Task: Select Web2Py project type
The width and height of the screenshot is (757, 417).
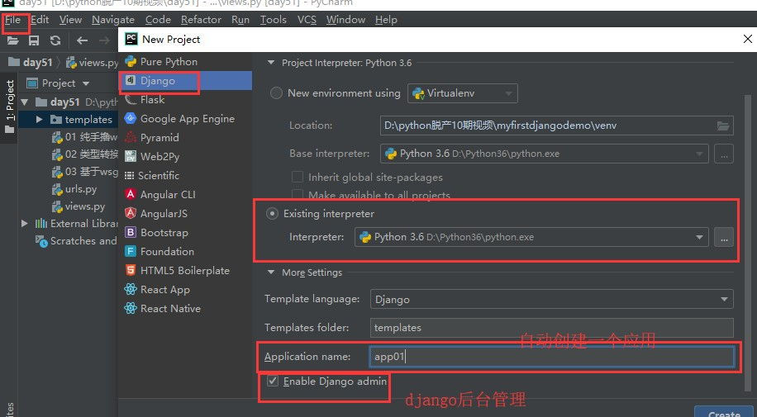Action: pyautogui.click(x=185, y=156)
